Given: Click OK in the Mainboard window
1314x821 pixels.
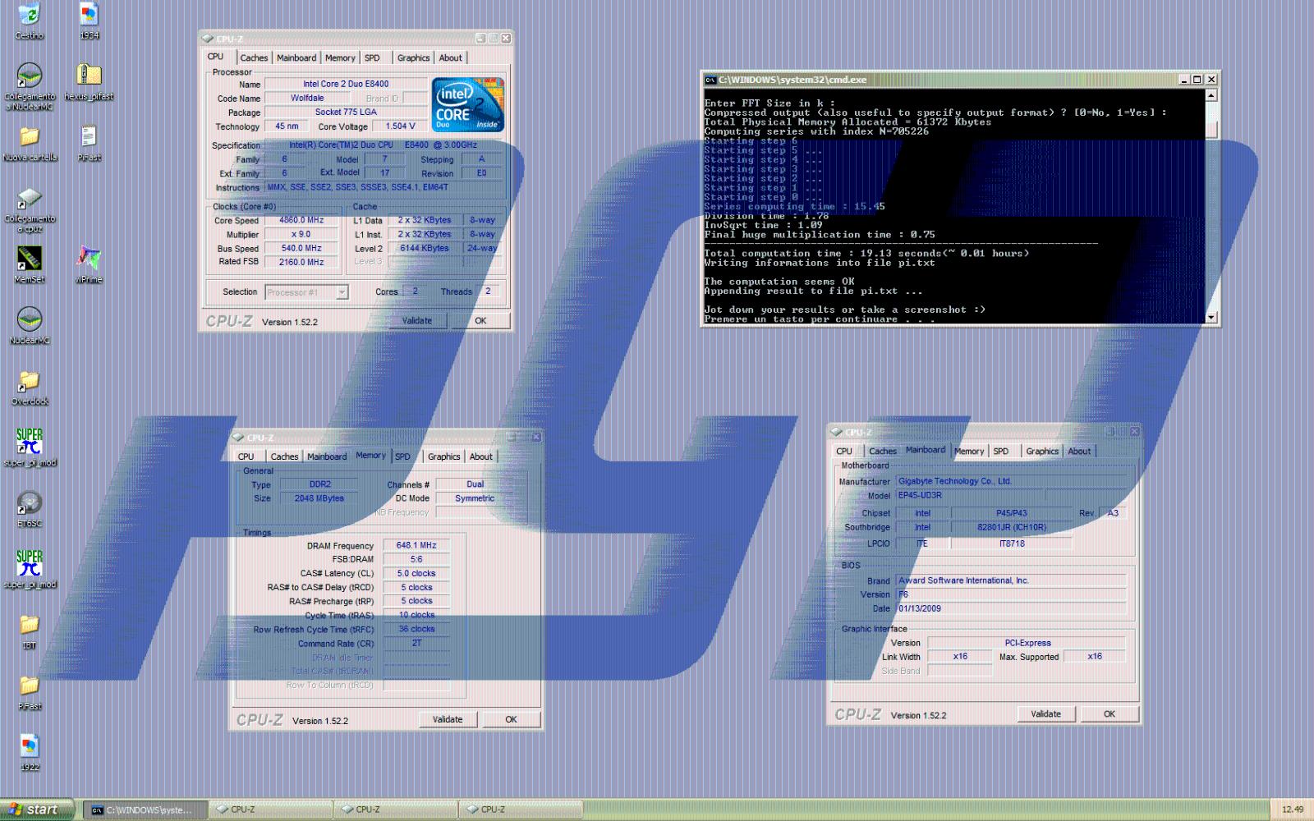Looking at the screenshot, I should 1110,714.
